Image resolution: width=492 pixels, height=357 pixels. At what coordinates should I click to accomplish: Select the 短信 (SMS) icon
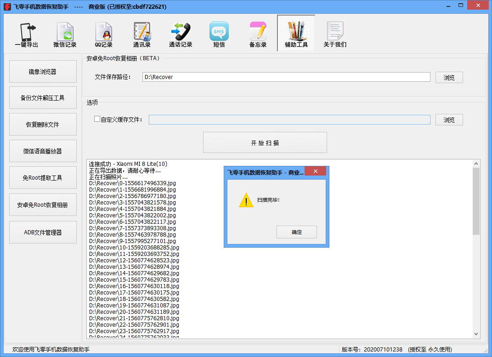point(219,33)
